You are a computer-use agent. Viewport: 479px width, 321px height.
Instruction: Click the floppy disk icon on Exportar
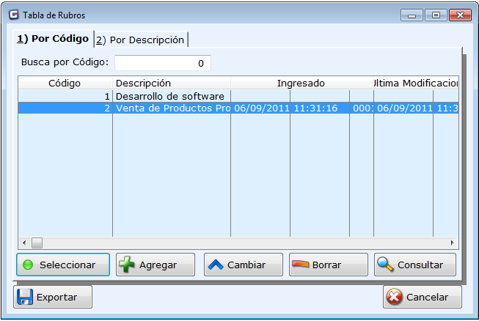[x=25, y=298]
